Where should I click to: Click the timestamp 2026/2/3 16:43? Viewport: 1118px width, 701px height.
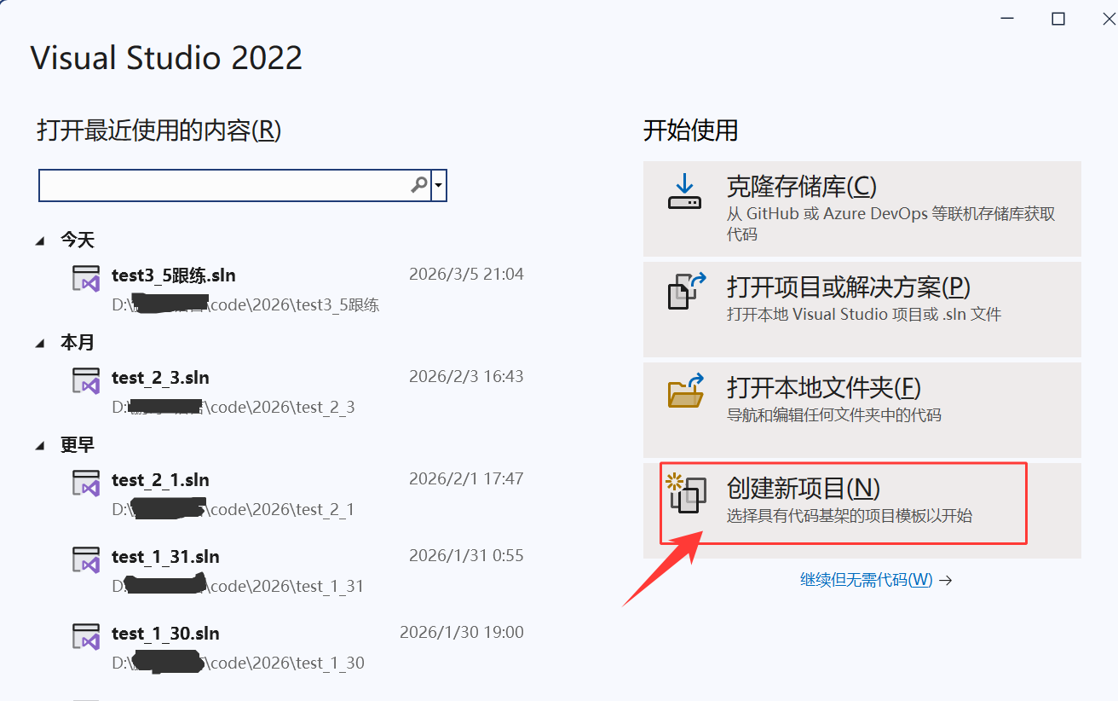click(x=466, y=377)
